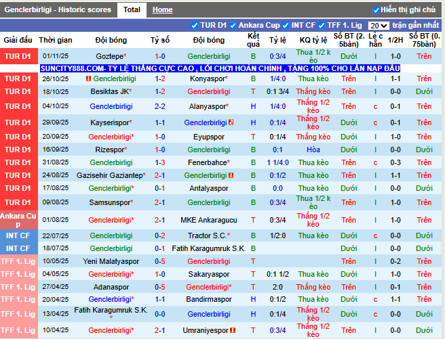Click red card icon beside Umraniyespor
The image size is (445, 339).
point(233,330)
